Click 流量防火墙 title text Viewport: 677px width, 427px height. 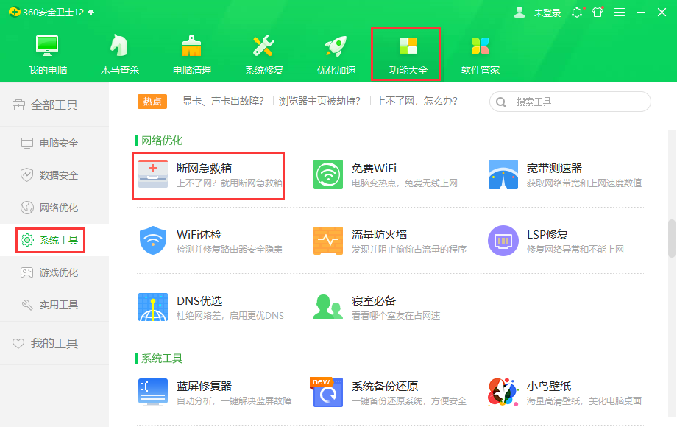[379, 234]
